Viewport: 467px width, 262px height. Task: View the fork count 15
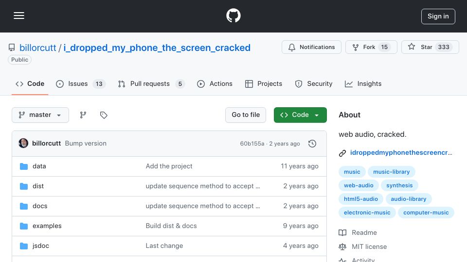coord(384,47)
